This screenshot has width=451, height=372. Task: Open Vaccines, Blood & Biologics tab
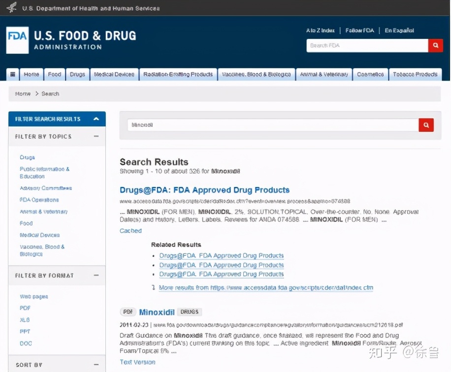(257, 74)
